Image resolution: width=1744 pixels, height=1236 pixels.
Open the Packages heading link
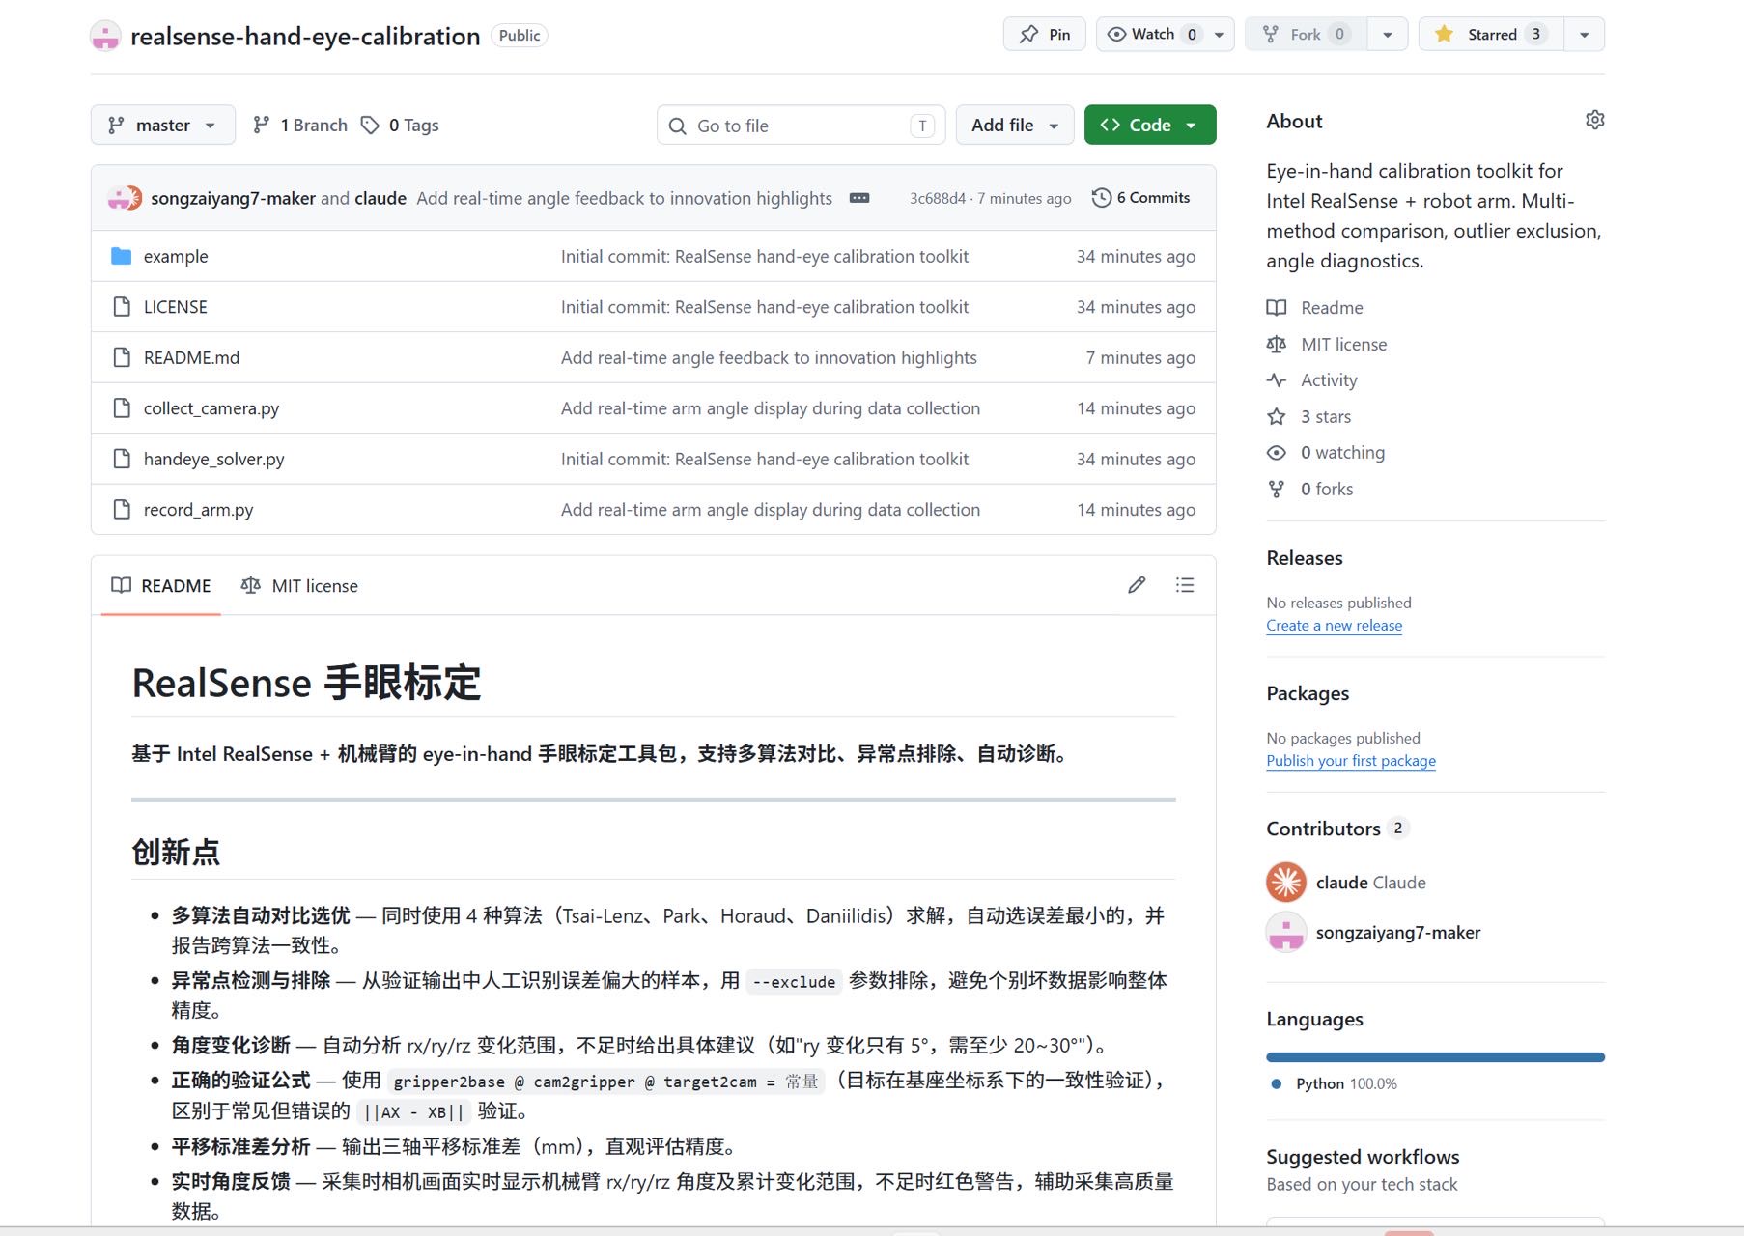tap(1308, 693)
